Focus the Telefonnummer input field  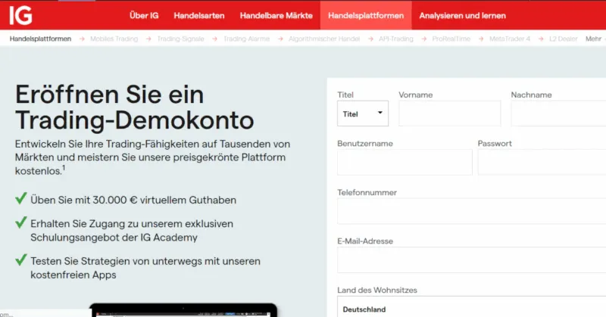471,211
